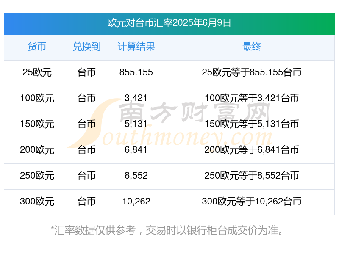
Task: Select the 150欧元 cell
Action: pos(37,124)
